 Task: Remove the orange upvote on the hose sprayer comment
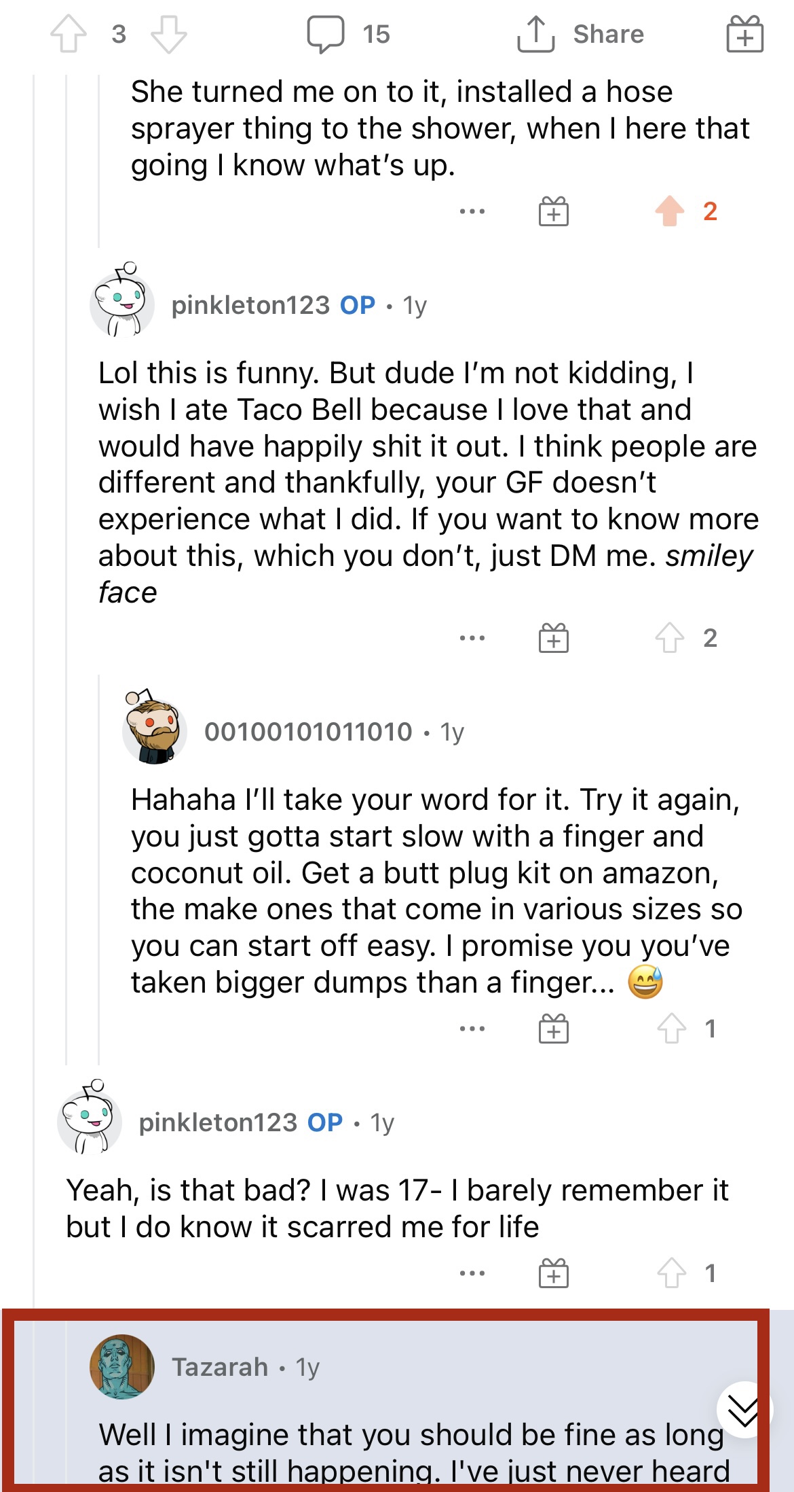(670, 211)
